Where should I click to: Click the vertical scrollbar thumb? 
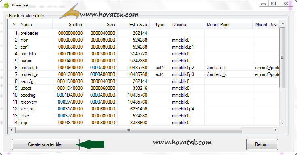click(x=282, y=57)
